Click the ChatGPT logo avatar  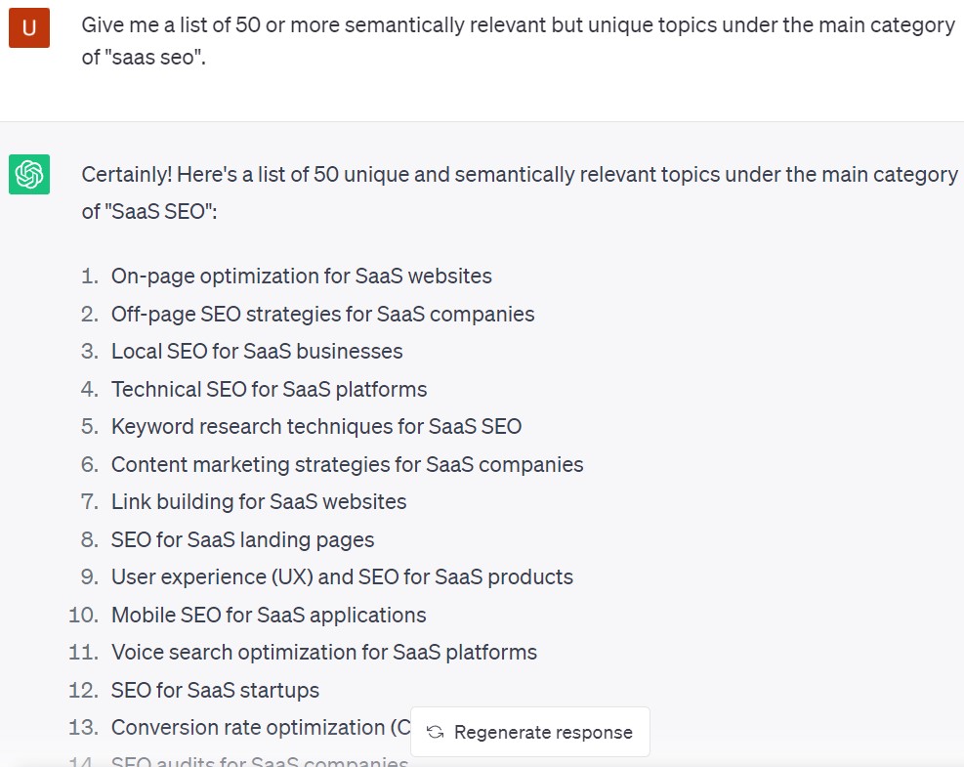(29, 174)
